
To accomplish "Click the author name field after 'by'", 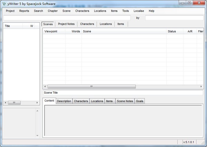I will pyautogui.click(x=174, y=18).
